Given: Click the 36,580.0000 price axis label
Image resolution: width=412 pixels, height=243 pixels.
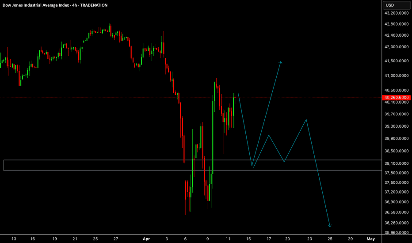Looking at the screenshot, I should [x=397, y=212].
